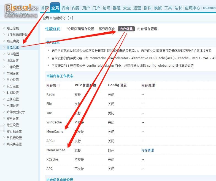The height and width of the screenshot is (181, 216).
Task: Select the 内存优化 tab
Action: pyautogui.click(x=126, y=29)
